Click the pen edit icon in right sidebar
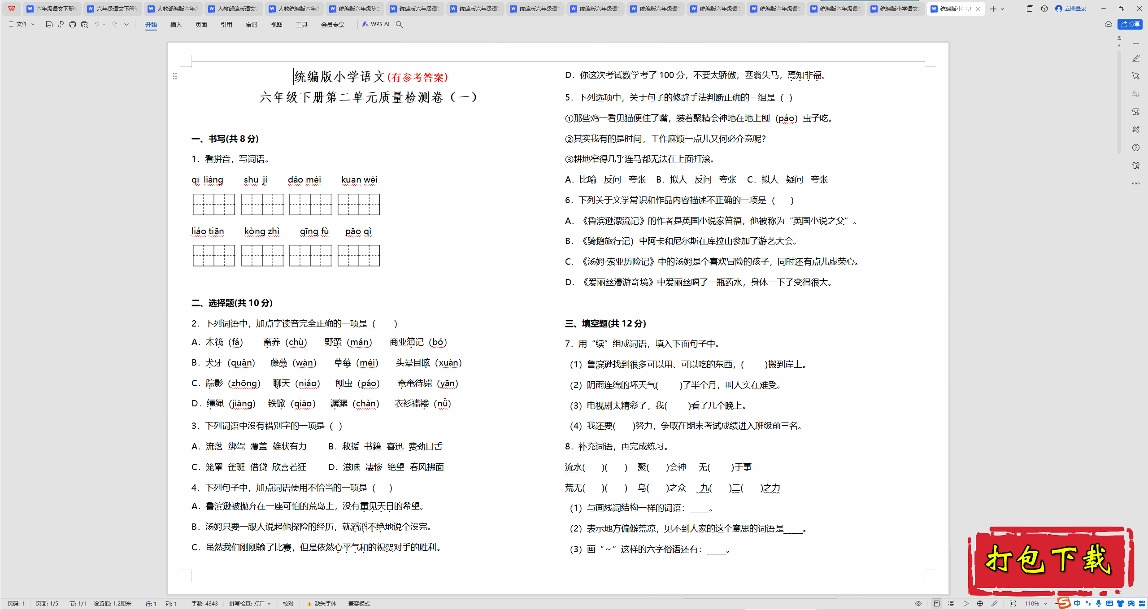Screen dimensions: 1148x610 click(x=1136, y=58)
